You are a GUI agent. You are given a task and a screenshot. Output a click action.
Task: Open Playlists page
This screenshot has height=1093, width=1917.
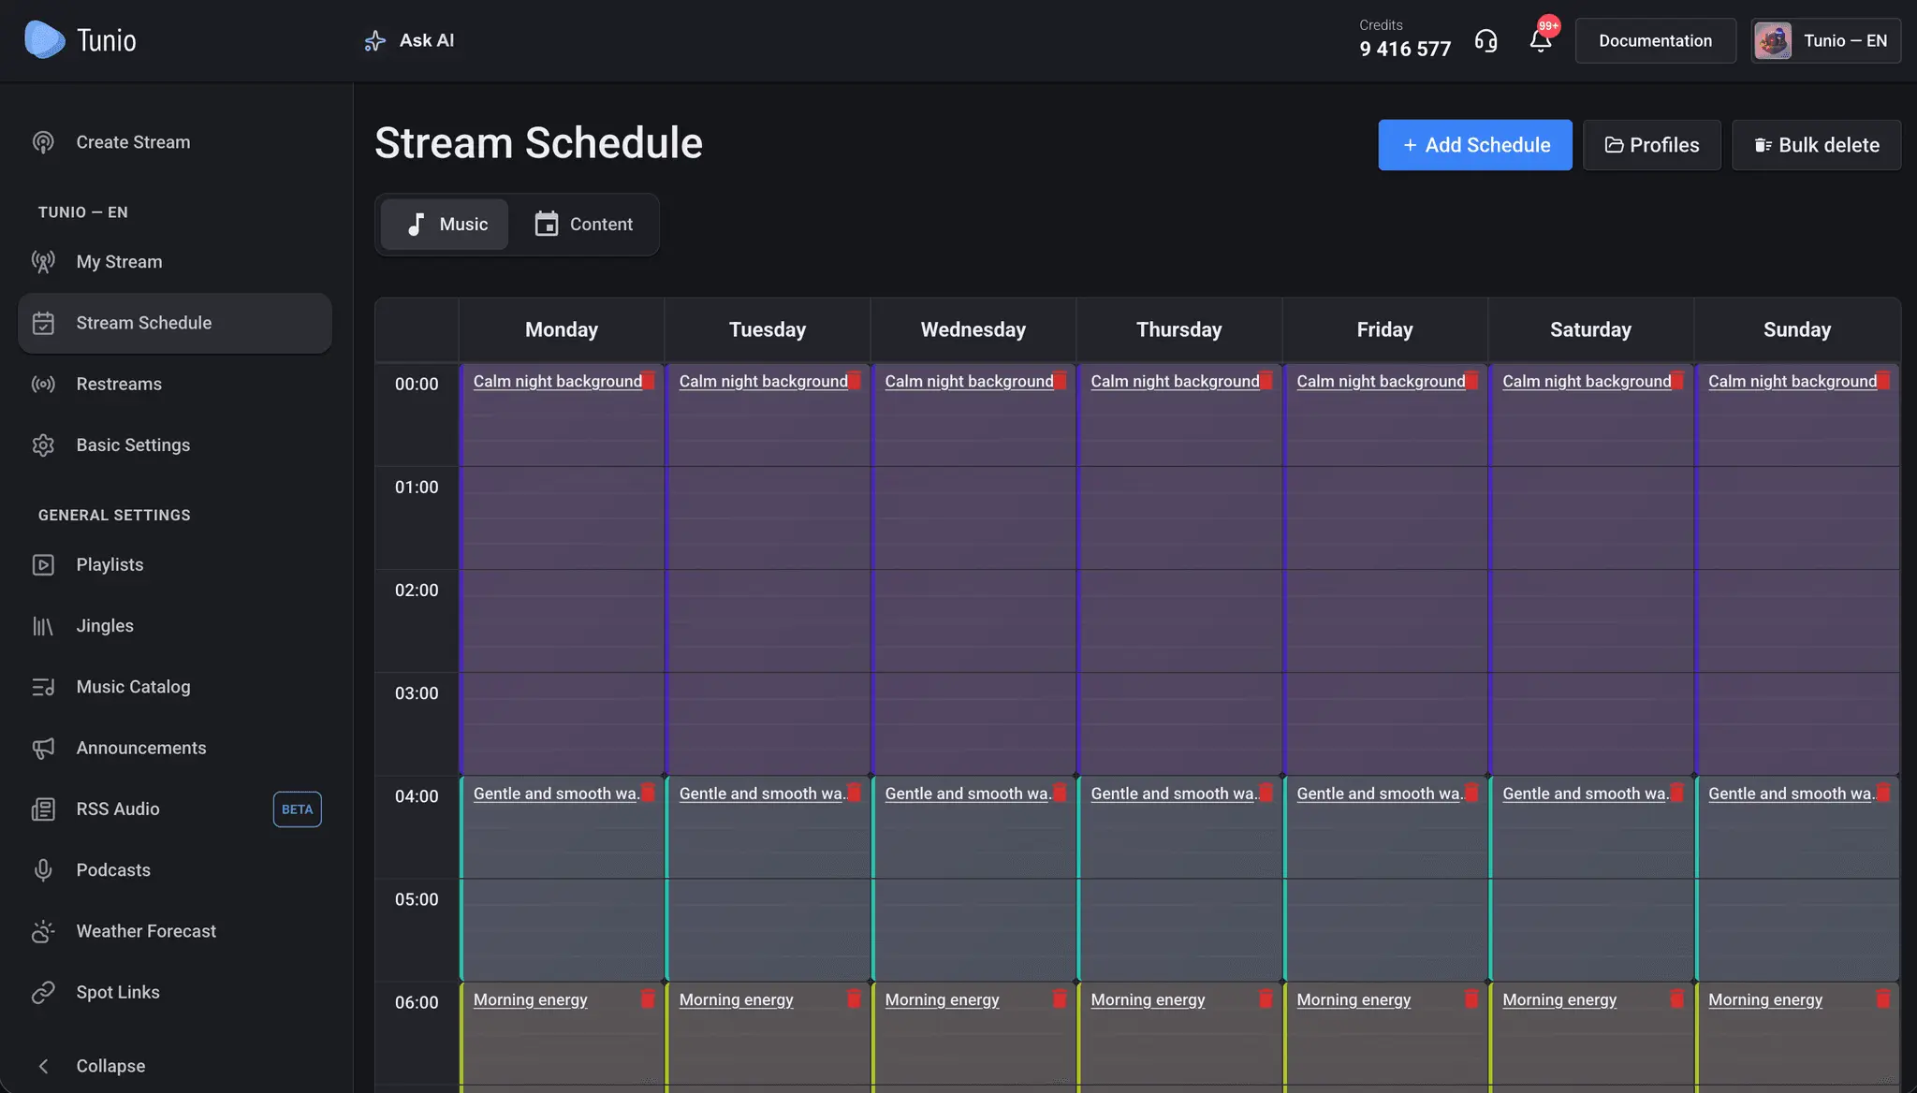(x=175, y=565)
